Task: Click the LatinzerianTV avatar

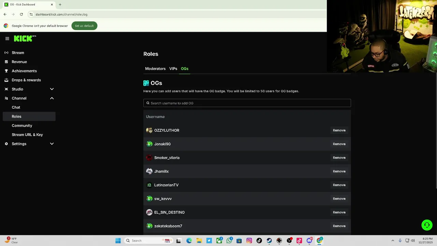Action: click(x=149, y=185)
